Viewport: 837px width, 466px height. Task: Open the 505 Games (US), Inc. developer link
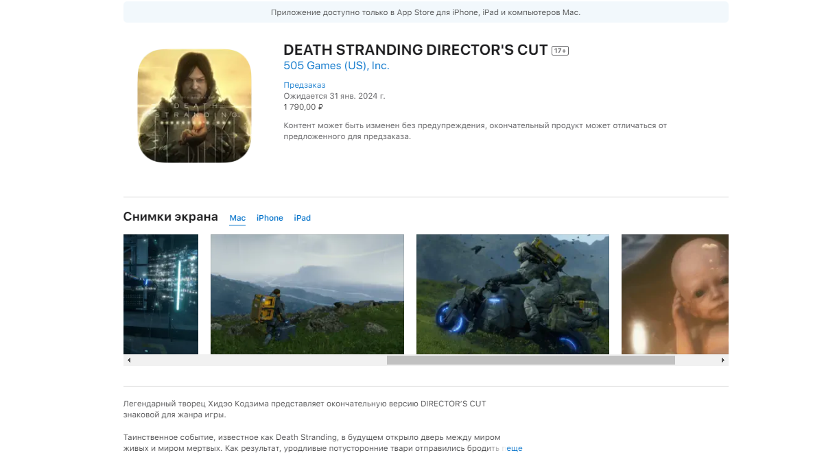pyautogui.click(x=336, y=66)
